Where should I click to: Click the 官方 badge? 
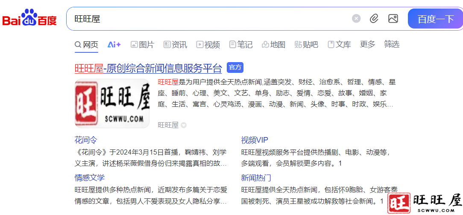coord(235,67)
